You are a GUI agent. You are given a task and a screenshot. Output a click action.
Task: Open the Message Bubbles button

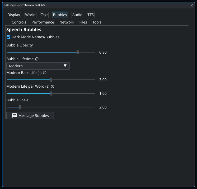(x=30, y=116)
